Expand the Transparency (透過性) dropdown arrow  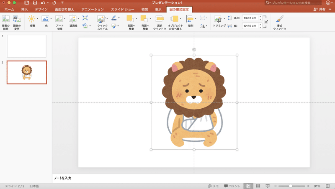click(x=78, y=19)
